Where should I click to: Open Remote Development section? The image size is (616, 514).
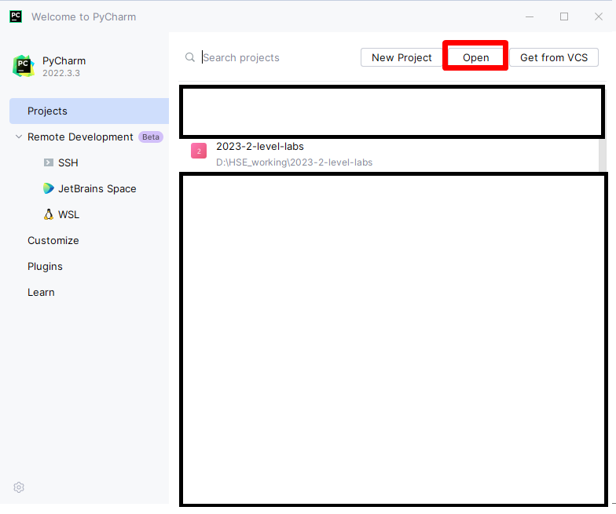[80, 137]
